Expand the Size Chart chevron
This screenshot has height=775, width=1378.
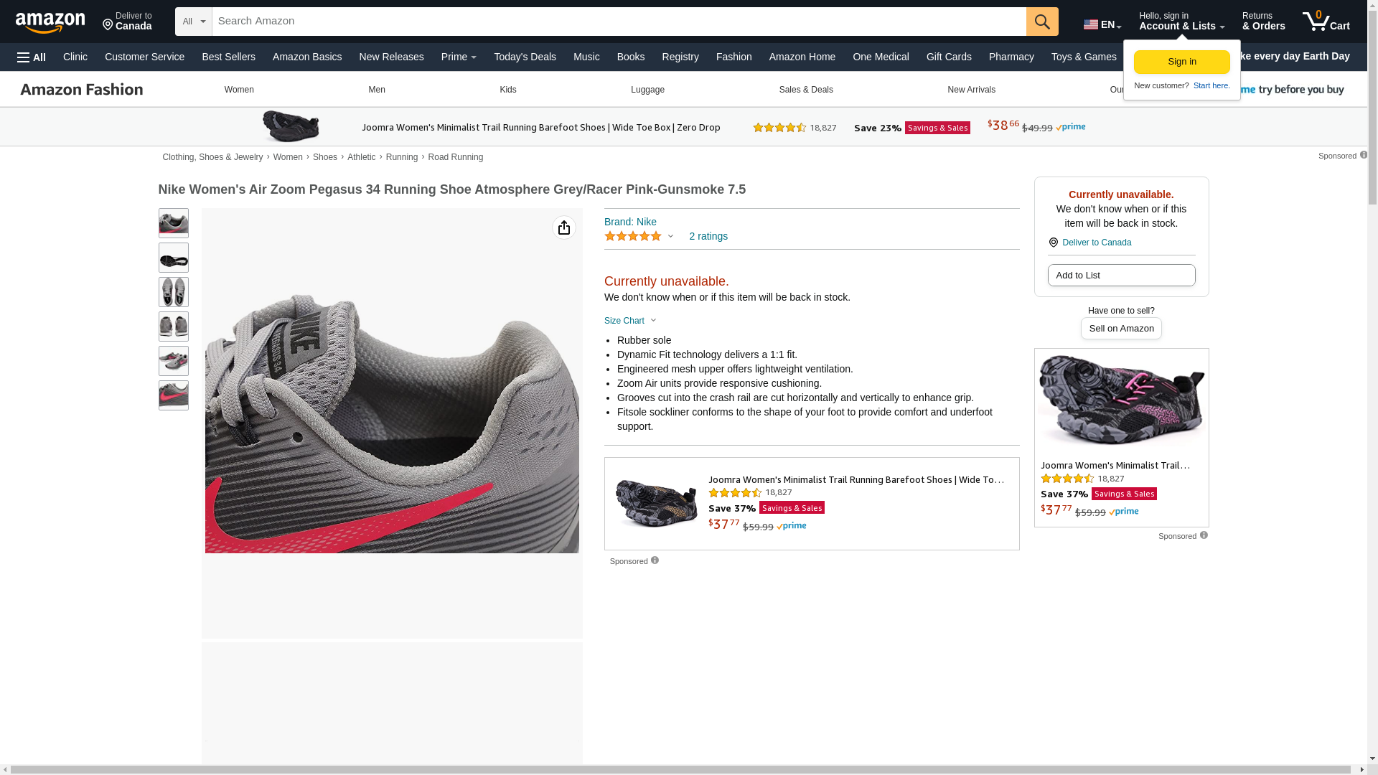click(653, 321)
